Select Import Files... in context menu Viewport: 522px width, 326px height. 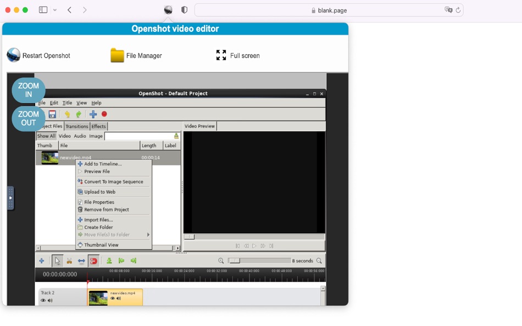[x=114, y=220]
